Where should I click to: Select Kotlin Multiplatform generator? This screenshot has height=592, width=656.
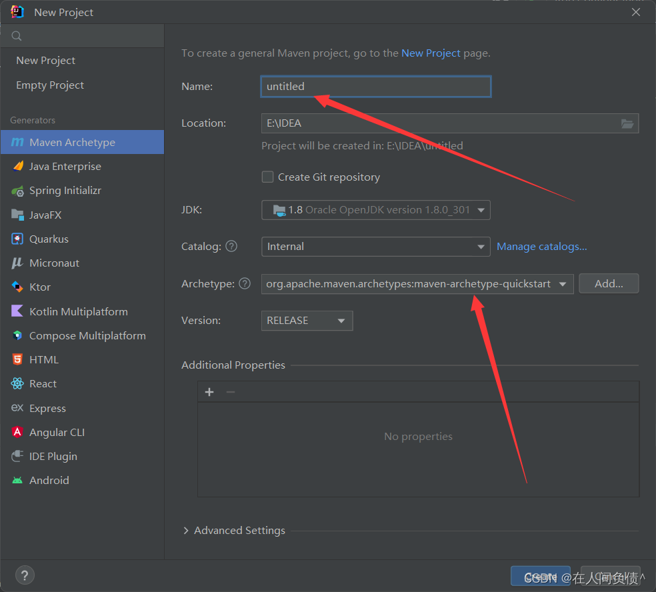point(83,312)
